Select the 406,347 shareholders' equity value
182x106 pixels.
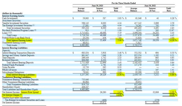pyautogui.click(x=85, y=87)
